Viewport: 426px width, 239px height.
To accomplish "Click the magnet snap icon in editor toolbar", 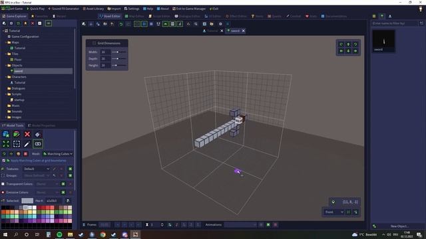I will [158, 24].
